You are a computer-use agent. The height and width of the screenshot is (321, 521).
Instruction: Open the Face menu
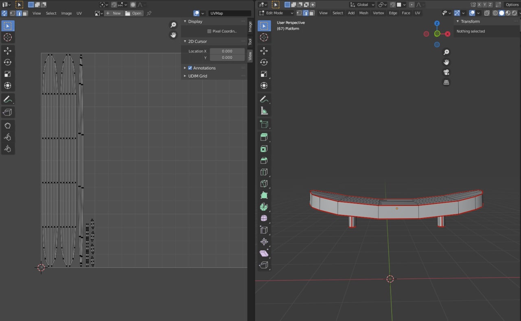[406, 13]
